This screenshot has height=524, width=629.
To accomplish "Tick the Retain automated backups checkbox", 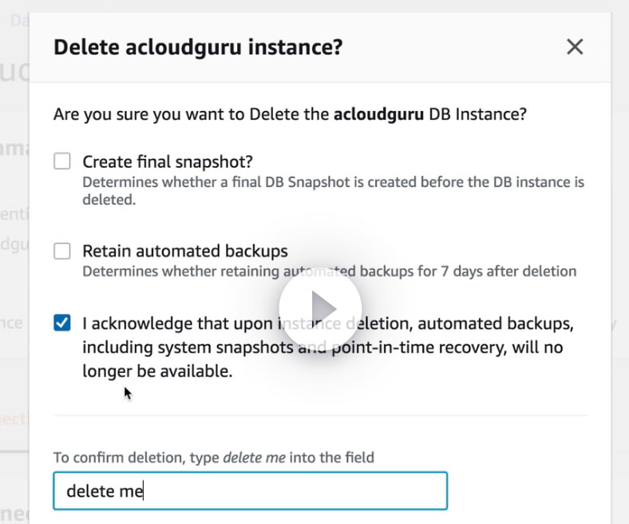I will 62,252.
